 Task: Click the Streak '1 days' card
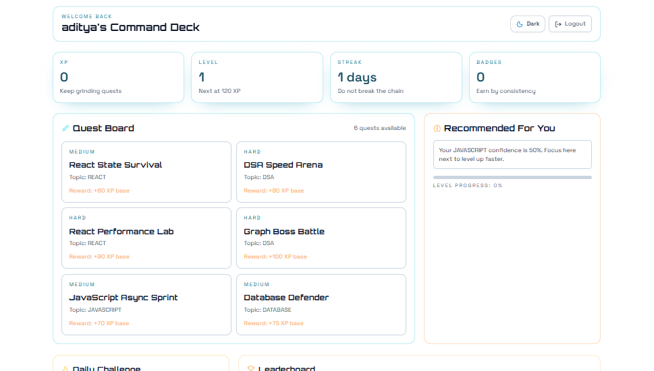[x=396, y=77]
